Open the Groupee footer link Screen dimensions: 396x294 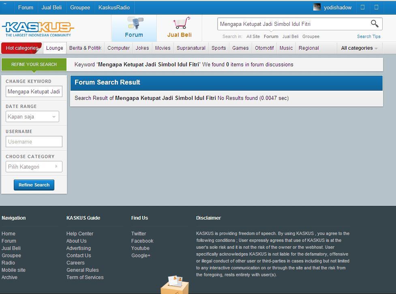[11, 256]
